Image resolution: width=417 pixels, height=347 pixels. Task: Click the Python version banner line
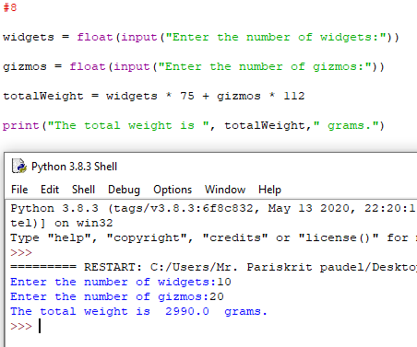click(x=213, y=208)
